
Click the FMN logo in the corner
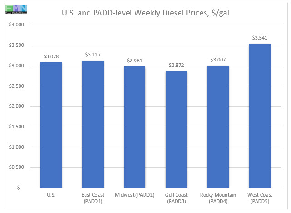[x=14, y=9]
